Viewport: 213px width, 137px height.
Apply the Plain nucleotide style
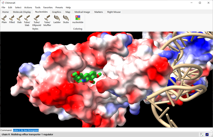(x=4, y=19)
